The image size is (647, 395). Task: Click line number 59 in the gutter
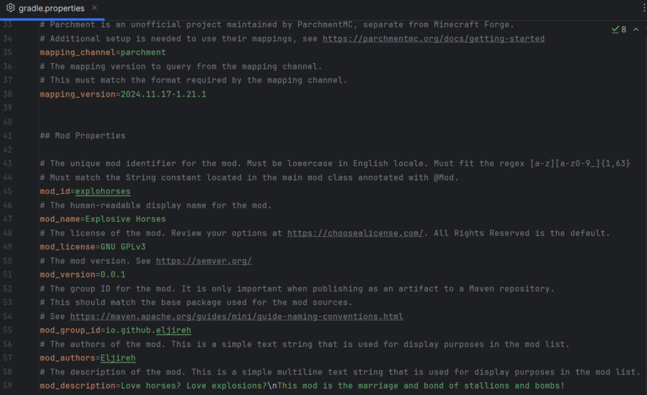[x=8, y=386]
